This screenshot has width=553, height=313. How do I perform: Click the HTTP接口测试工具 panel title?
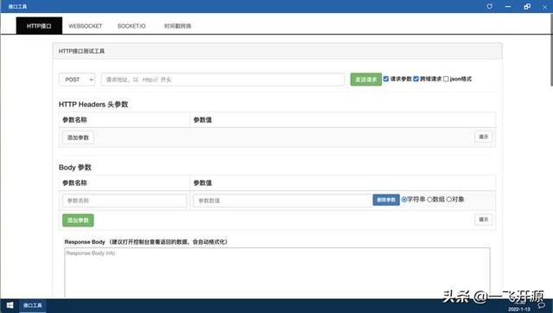point(81,51)
